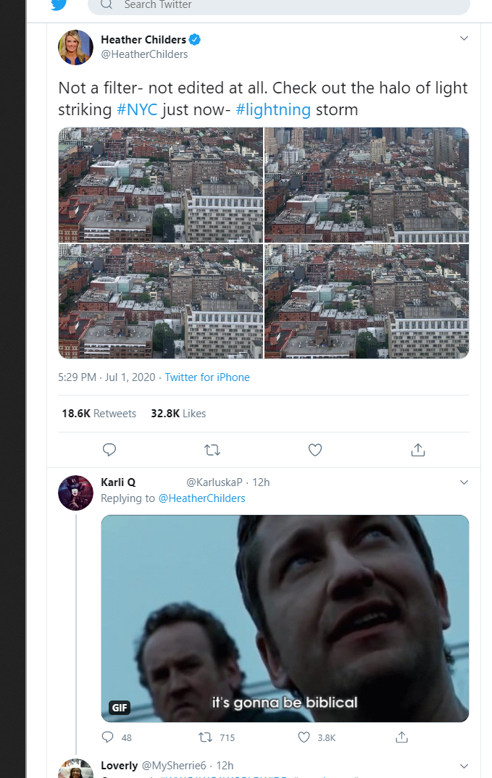Click the search magnifier icon
Viewport: 492px width, 778px height.
point(107,4)
